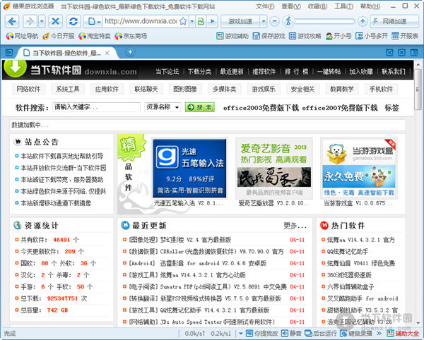Reload the page with the refresh icon
This screenshot has height=340, width=424.
click(73, 21)
